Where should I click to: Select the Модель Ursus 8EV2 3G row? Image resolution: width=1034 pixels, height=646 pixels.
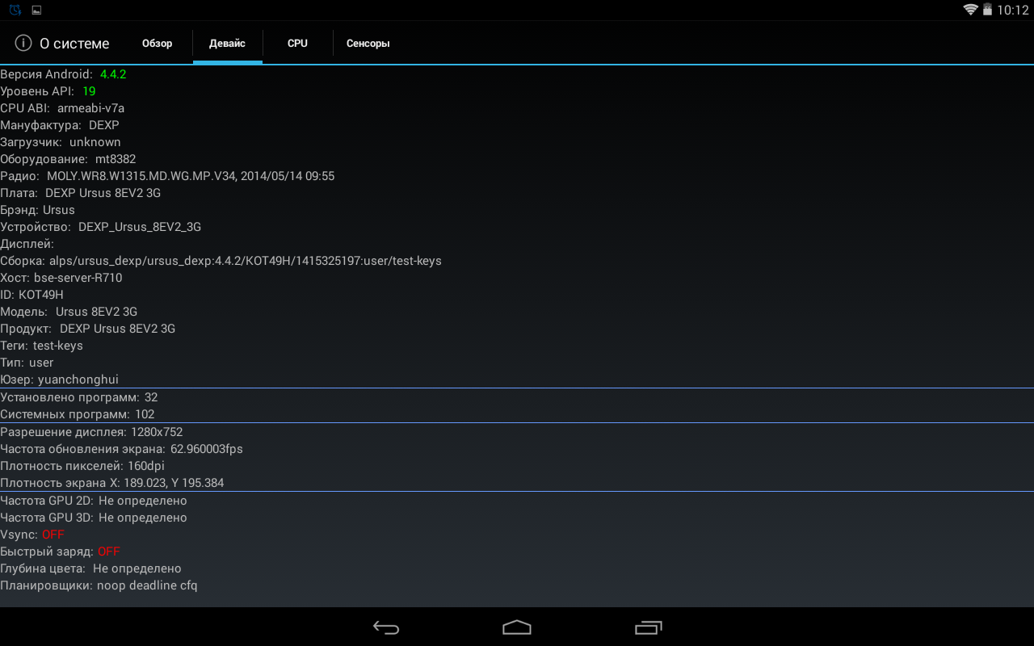517,312
